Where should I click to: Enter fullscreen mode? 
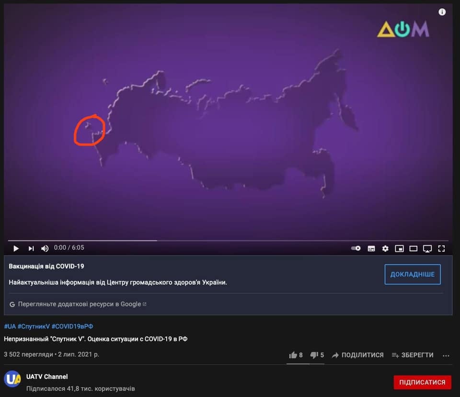[441, 249]
